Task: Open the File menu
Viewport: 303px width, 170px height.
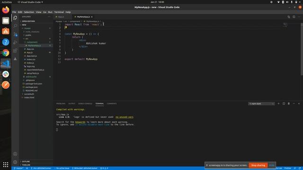Action: (x=14, y=12)
